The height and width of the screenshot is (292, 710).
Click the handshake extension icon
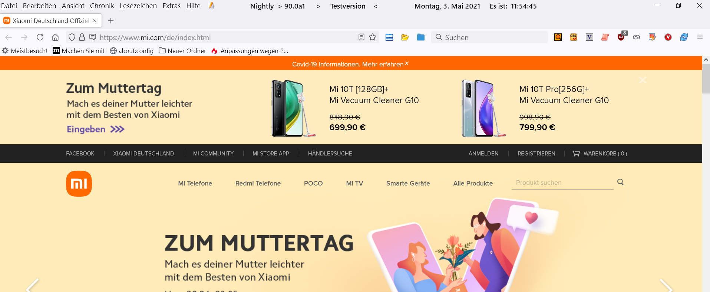pos(637,37)
